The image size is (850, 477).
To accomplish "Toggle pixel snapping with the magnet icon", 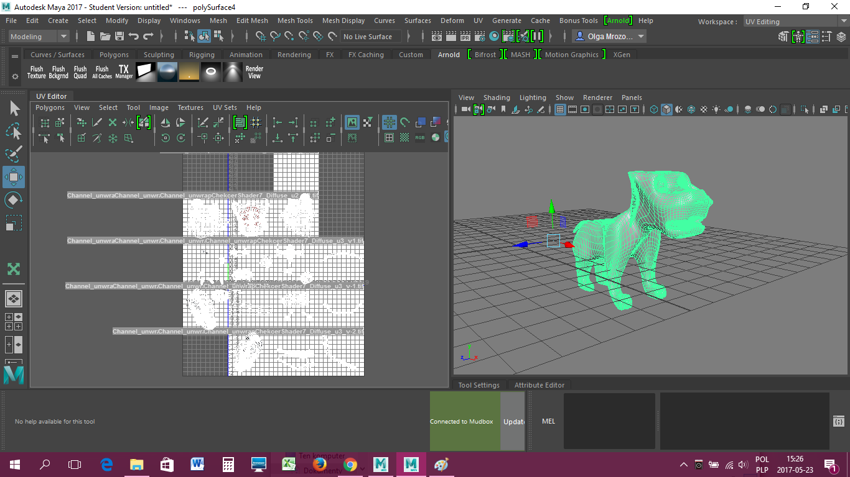I will click(404, 122).
